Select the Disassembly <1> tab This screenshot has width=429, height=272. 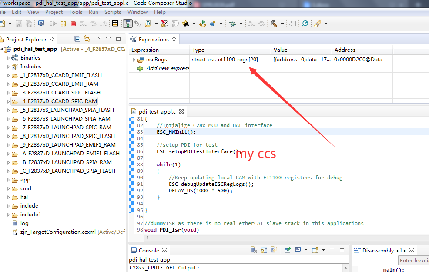(384, 250)
